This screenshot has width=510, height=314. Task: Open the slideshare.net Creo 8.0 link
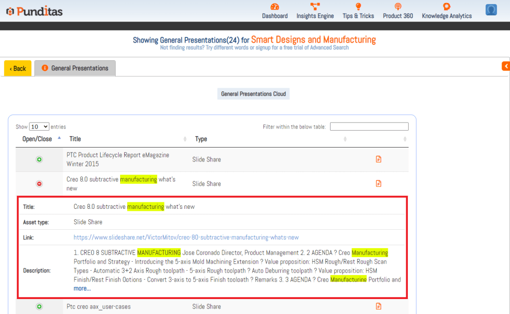point(186,237)
